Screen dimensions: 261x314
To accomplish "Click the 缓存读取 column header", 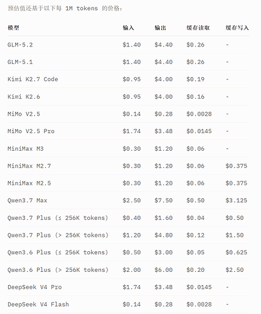I will click(x=198, y=28).
